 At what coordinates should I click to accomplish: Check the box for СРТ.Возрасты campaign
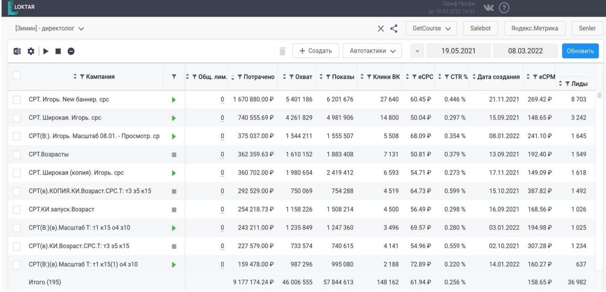tap(17, 155)
